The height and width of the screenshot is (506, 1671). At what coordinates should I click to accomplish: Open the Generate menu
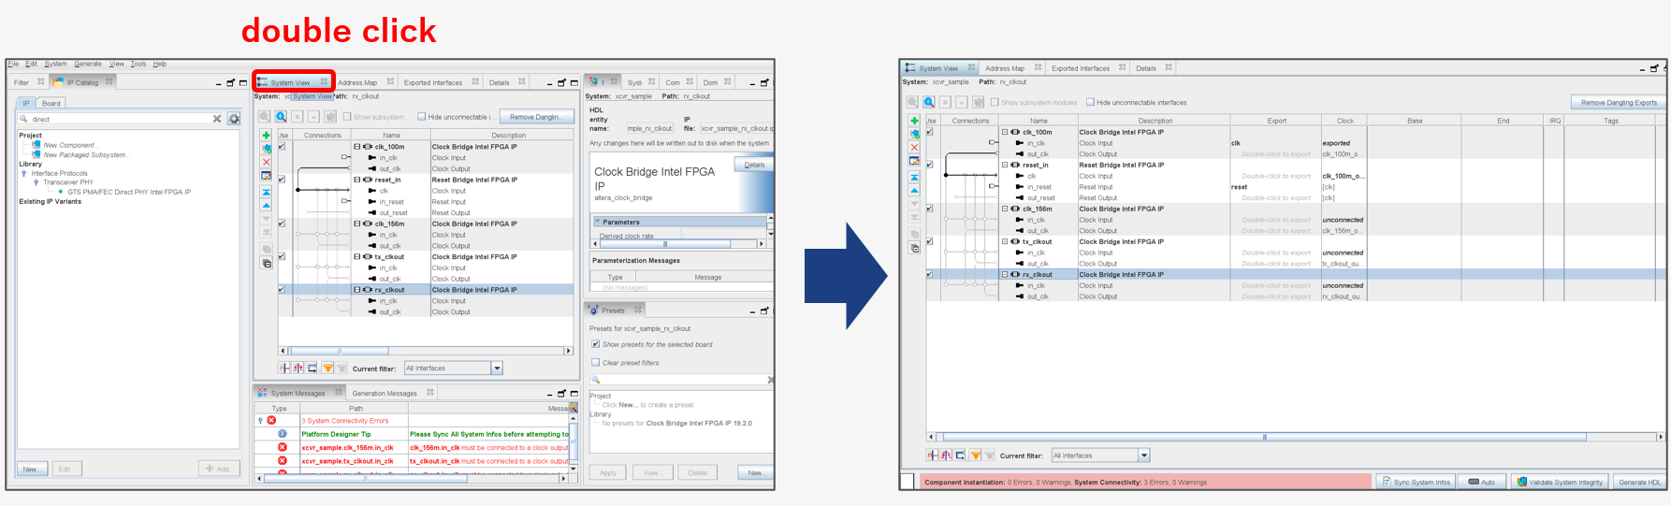pyautogui.click(x=88, y=64)
